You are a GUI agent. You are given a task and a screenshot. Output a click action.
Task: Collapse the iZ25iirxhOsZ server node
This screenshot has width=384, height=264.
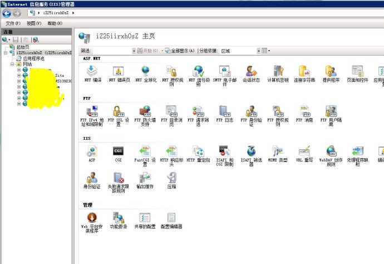coord(6,53)
